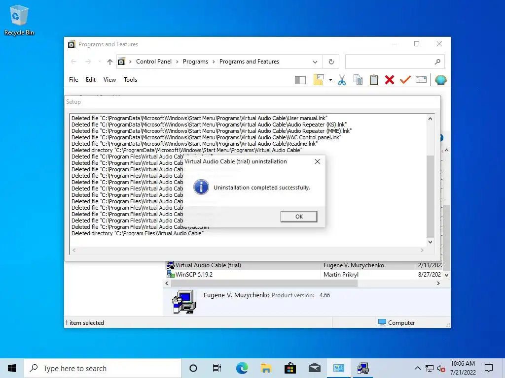Screen dimensions: 505x378
Task: Click the orange checkmark Properties icon
Action: [405, 80]
